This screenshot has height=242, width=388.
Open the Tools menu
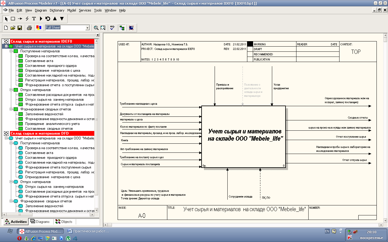(98, 10)
